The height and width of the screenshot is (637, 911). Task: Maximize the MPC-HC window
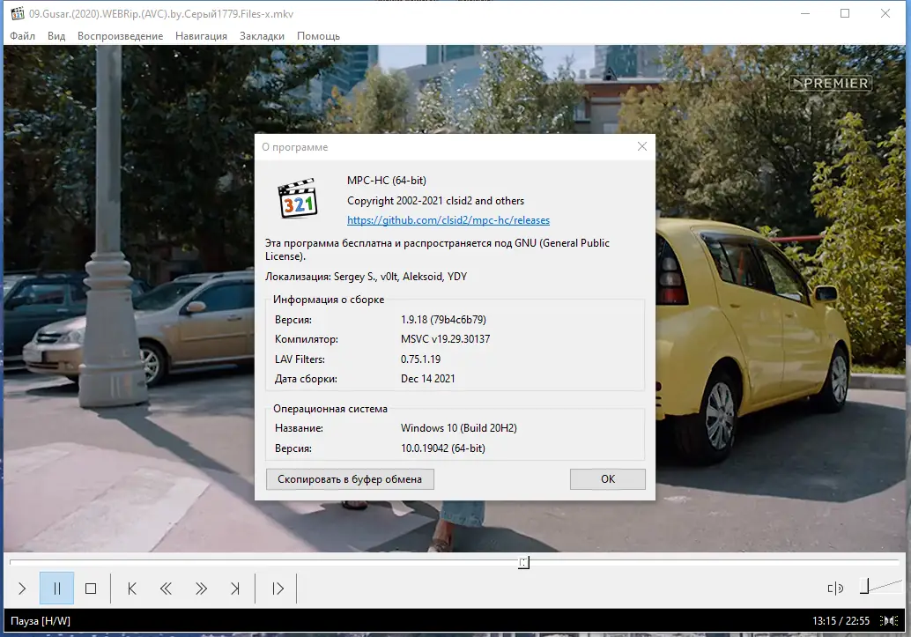click(845, 13)
